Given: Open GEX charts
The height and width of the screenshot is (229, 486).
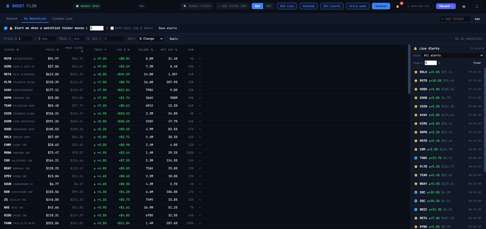Looking at the screenshot, I should 332,6.
